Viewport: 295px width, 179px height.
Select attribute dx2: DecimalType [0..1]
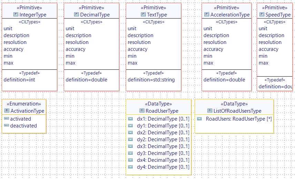pos(163,133)
